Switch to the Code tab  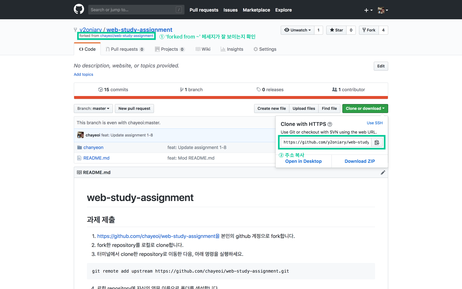[x=87, y=49]
